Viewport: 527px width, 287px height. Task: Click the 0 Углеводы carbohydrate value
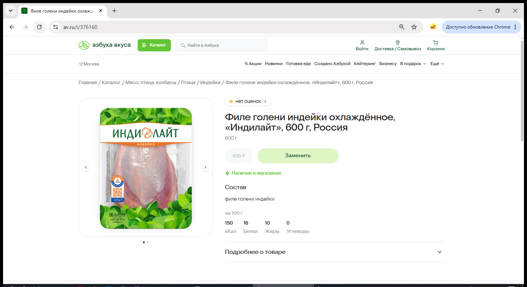298,227
